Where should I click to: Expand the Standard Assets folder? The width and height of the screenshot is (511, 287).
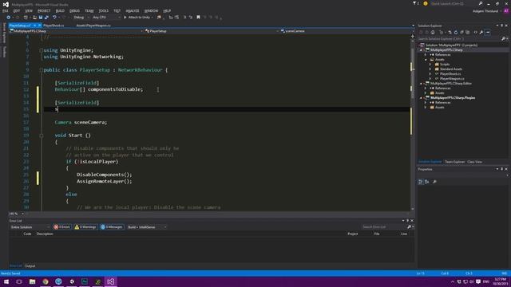(430, 69)
